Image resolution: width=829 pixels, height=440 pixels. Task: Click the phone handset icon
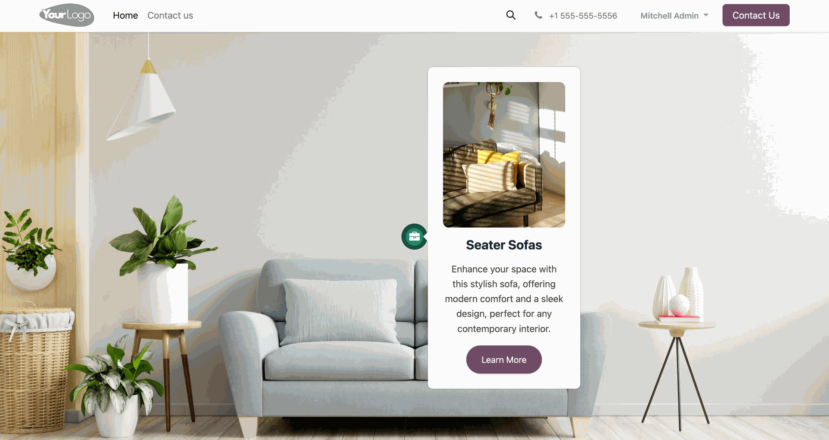(x=538, y=15)
